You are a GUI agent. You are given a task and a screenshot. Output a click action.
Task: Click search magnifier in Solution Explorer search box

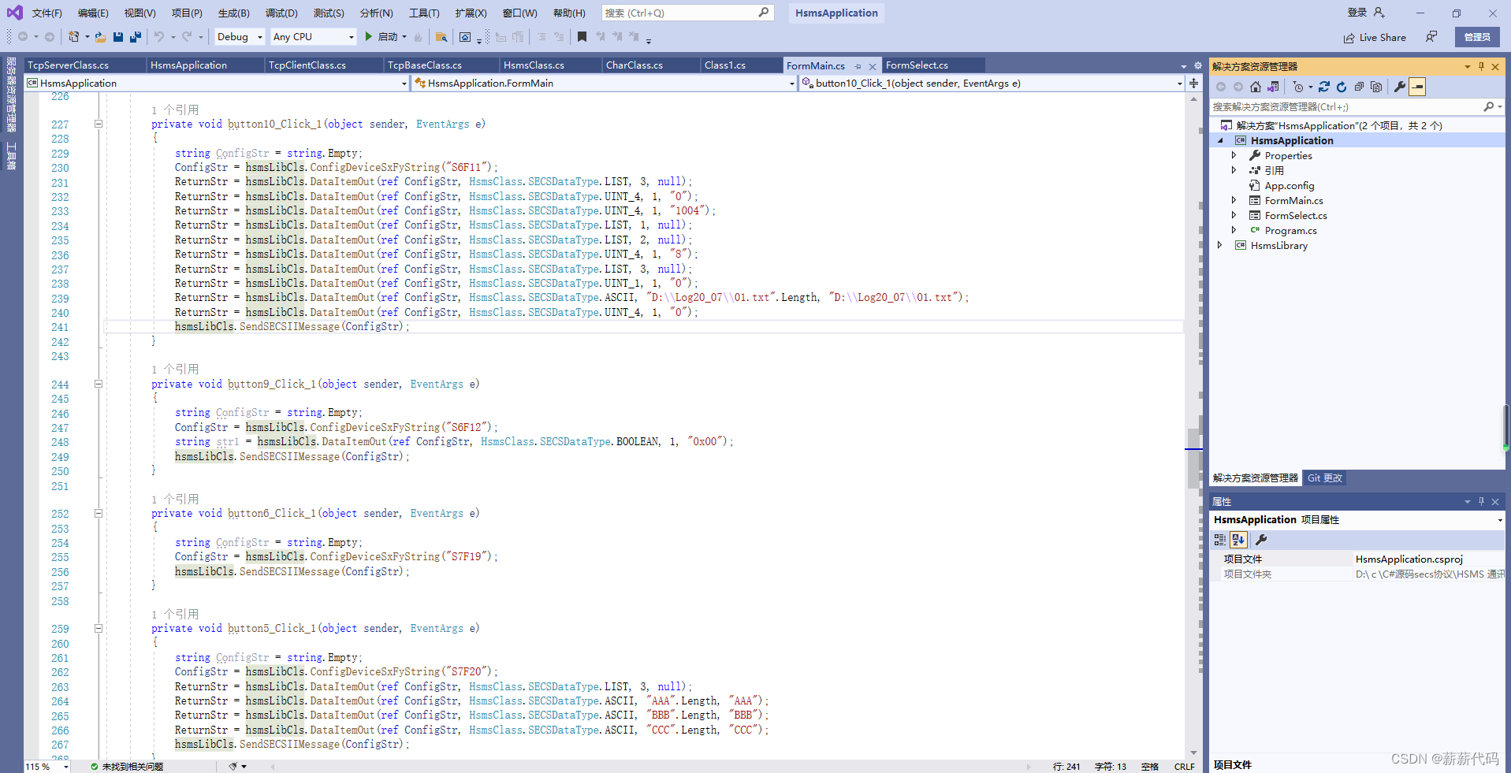click(1488, 106)
